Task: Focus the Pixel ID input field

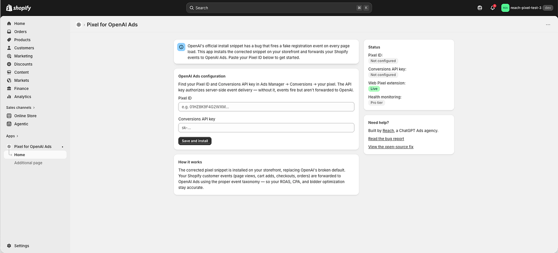Action: [x=266, y=107]
